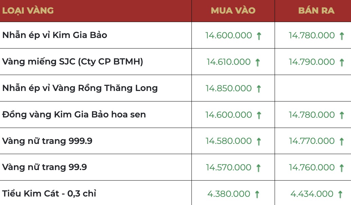
Task: Click up arrow beside Nhẫn ép vỉ Kim Gia Bảo sell price
Action: click(342, 36)
